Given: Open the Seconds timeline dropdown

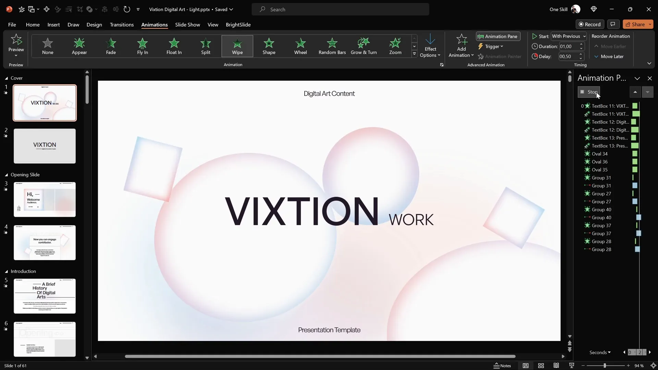Looking at the screenshot, I should click(x=600, y=352).
